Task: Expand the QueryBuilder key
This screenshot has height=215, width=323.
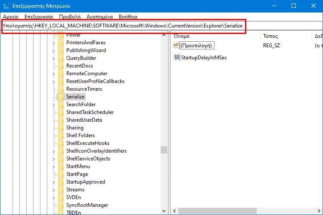Action: 53,58
